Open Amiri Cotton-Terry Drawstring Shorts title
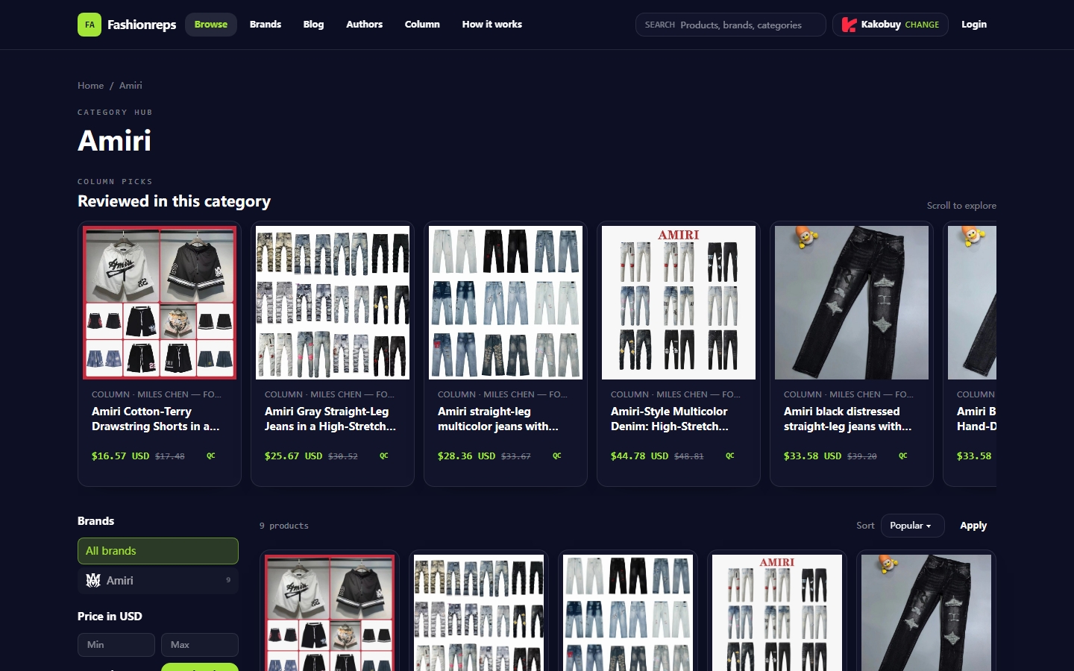 point(156,419)
